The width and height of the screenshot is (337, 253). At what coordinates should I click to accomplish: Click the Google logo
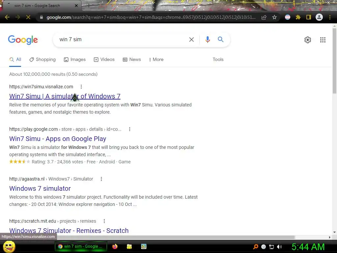[23, 40]
